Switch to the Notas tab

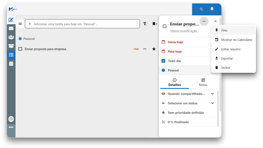point(203,82)
